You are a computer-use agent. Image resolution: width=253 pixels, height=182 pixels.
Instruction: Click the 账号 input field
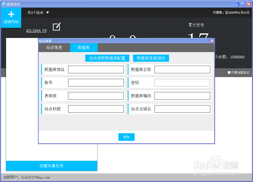pyautogui.click(x=96, y=83)
